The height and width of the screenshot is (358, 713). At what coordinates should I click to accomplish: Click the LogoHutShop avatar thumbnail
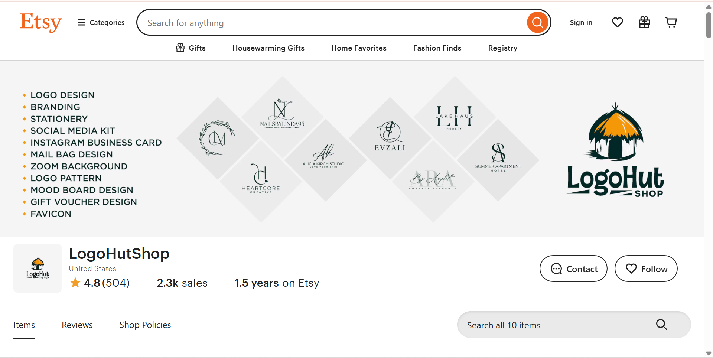click(x=37, y=268)
